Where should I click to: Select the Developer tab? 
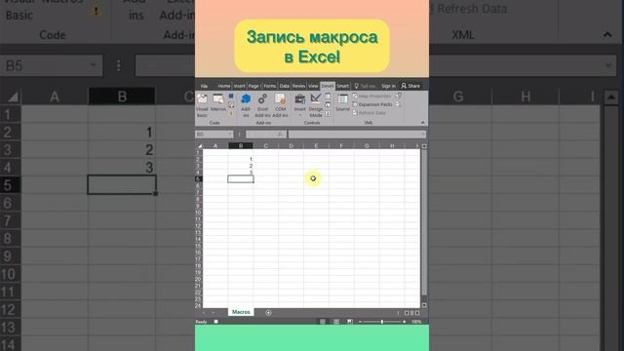point(328,86)
